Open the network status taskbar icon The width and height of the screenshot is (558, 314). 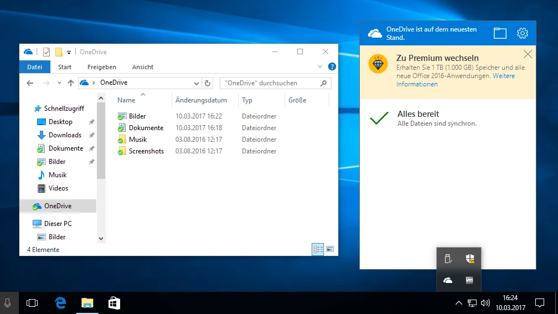pyautogui.click(x=472, y=303)
